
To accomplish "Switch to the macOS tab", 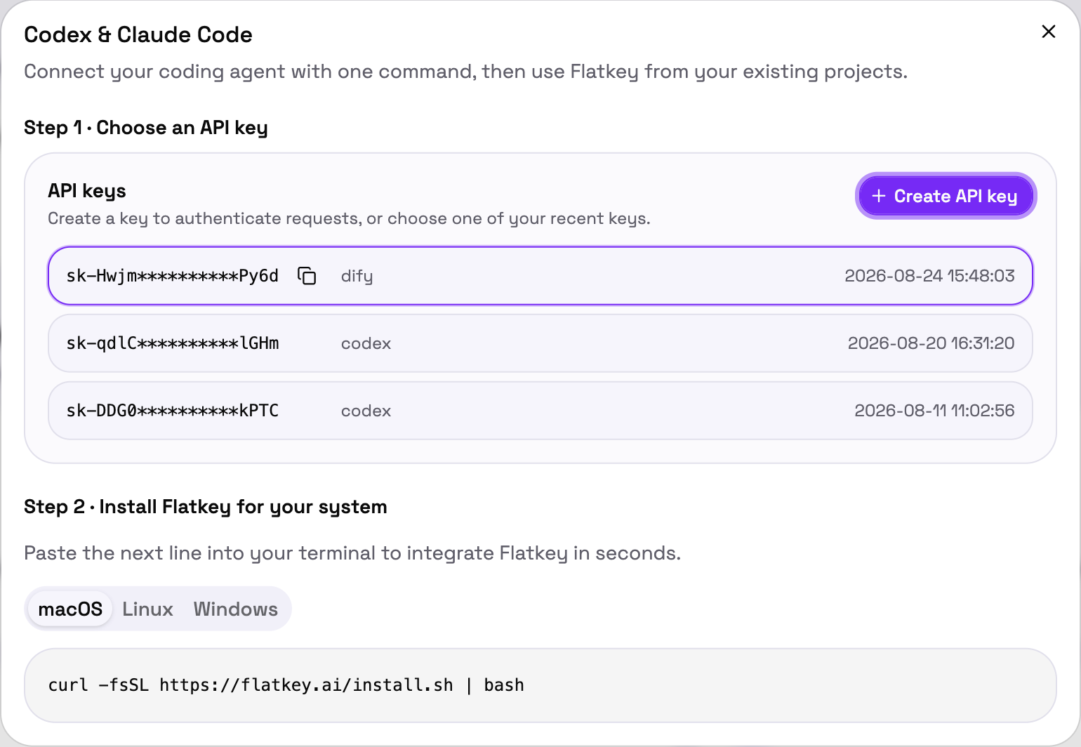I will click(x=70, y=609).
